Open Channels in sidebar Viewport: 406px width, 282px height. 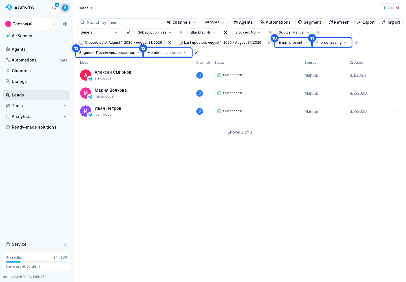click(36, 71)
